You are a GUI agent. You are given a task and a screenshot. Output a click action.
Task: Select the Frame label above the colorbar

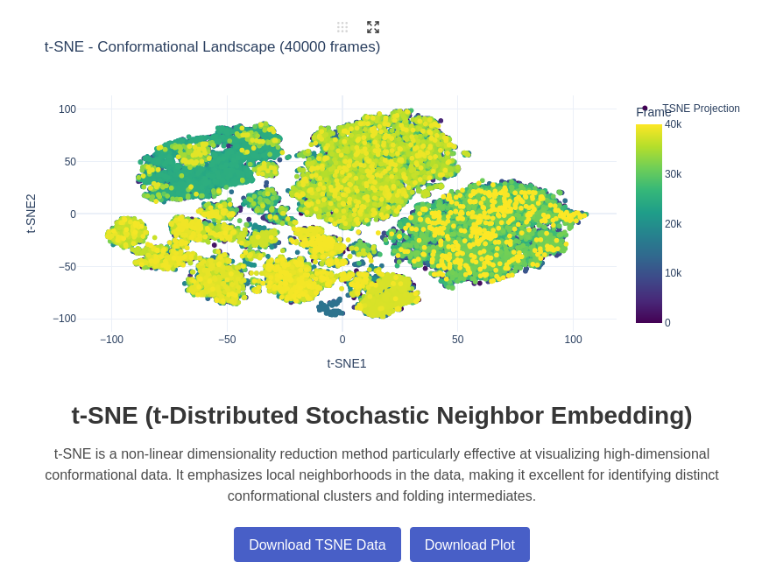coord(653,112)
